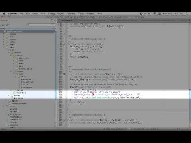Expand the admin_menu folder

13,58
